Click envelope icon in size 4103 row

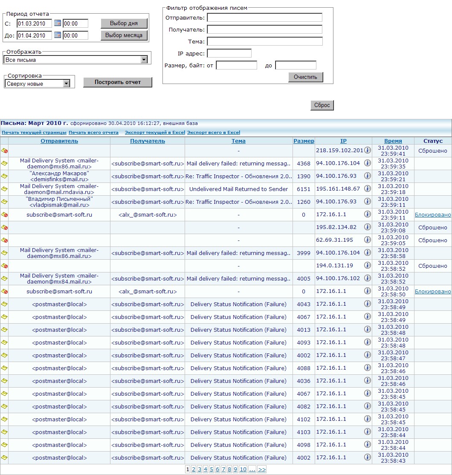(4, 432)
